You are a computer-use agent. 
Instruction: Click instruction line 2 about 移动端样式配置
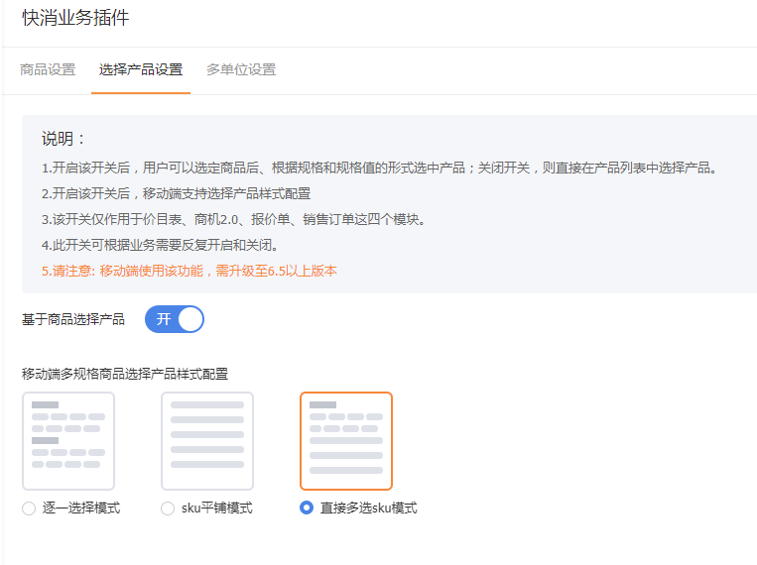click(177, 194)
